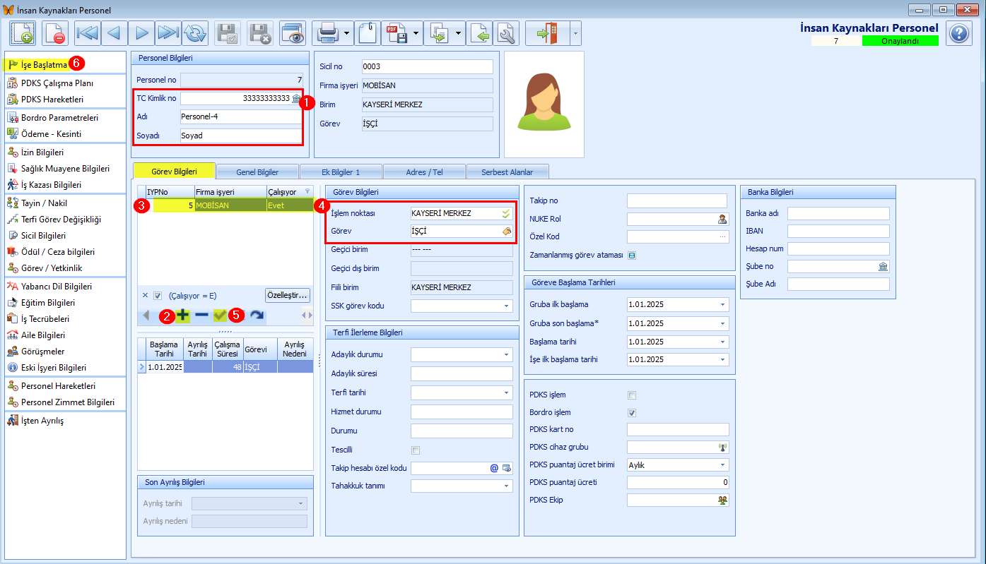Go to the first record
The image size is (986, 564).
point(87,33)
